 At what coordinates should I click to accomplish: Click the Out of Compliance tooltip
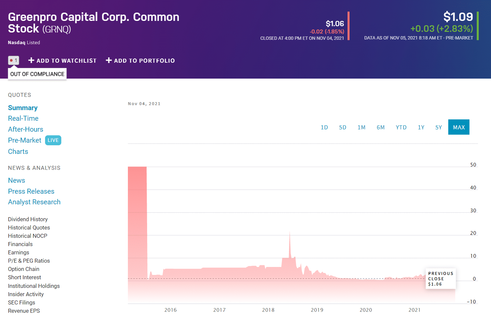tap(37, 74)
